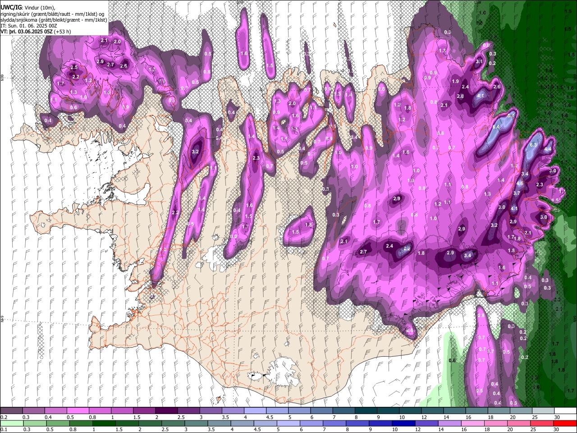The image size is (577, 433).
Task: Click the 'IT: Sun. 01. 06. 2025 00Z' line
Action: click(29, 26)
